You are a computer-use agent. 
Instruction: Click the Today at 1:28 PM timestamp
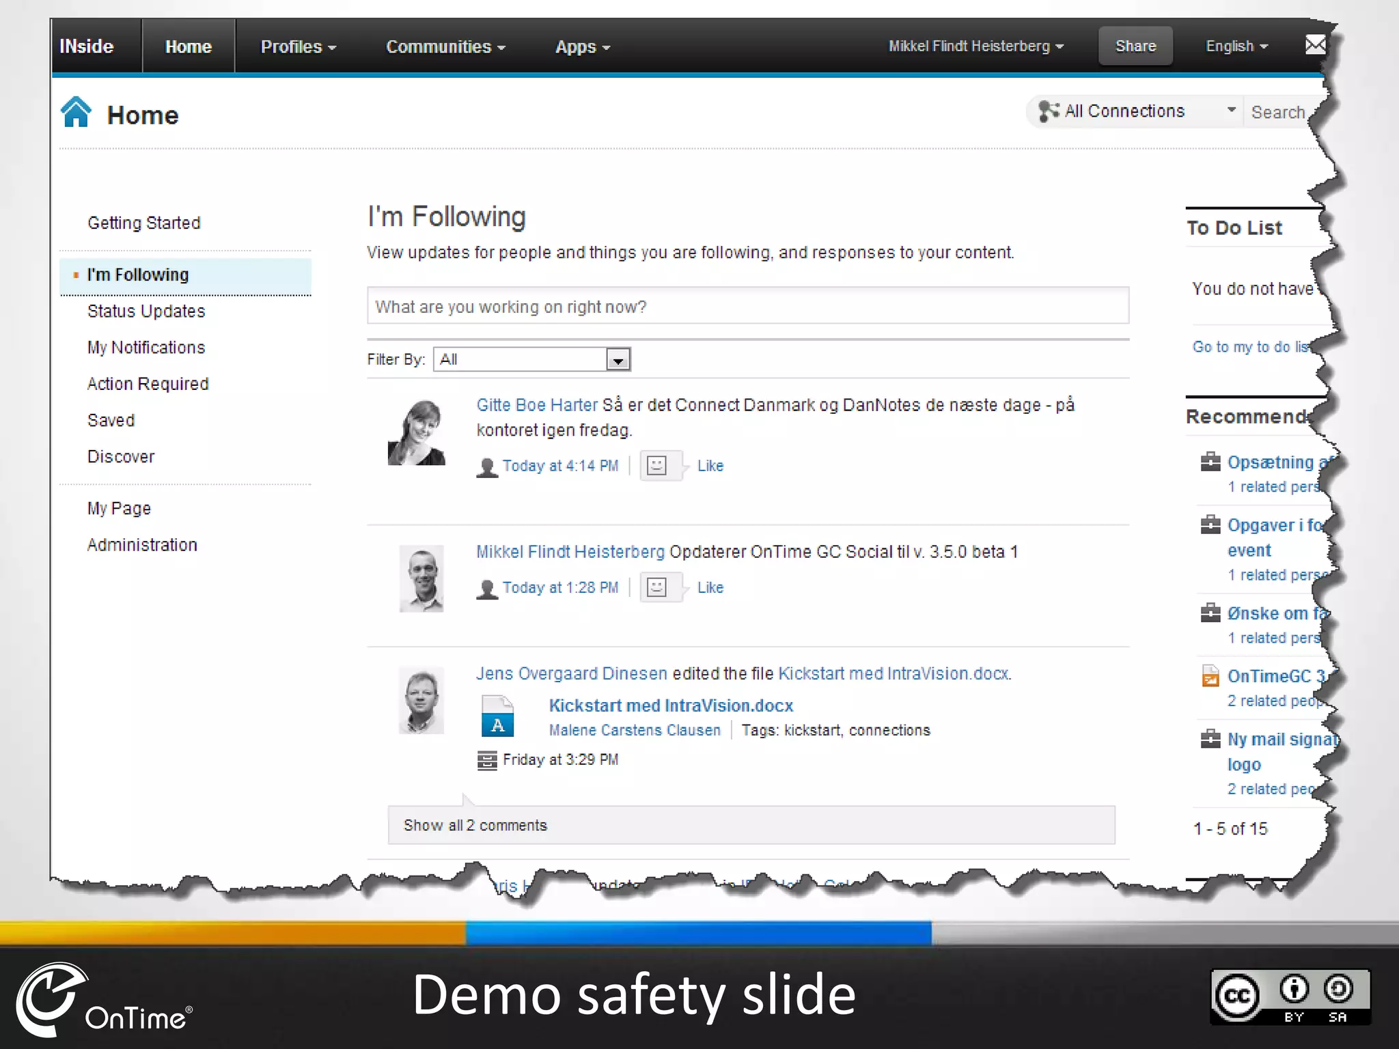tap(560, 587)
